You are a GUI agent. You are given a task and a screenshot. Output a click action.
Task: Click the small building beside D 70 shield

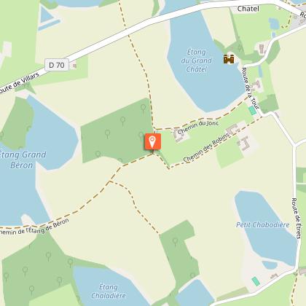(74, 66)
